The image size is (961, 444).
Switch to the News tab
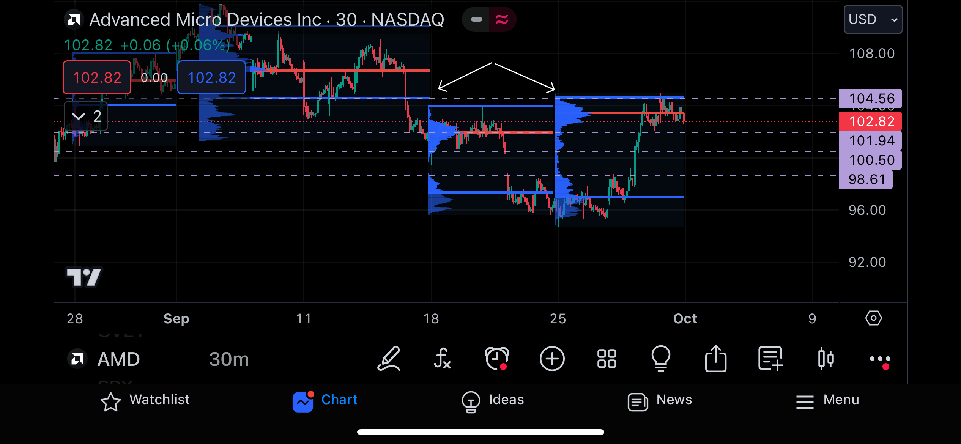[x=660, y=400]
